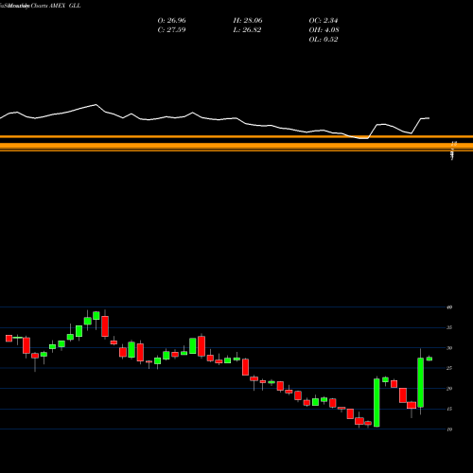Click the 35 price axis label
Image resolution: width=473 pixels, height=473 pixels.
449,327
